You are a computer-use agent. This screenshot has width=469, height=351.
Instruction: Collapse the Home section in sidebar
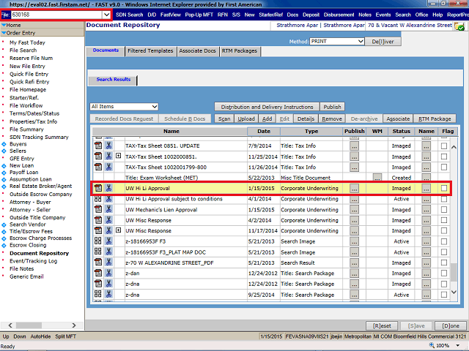coord(4,25)
